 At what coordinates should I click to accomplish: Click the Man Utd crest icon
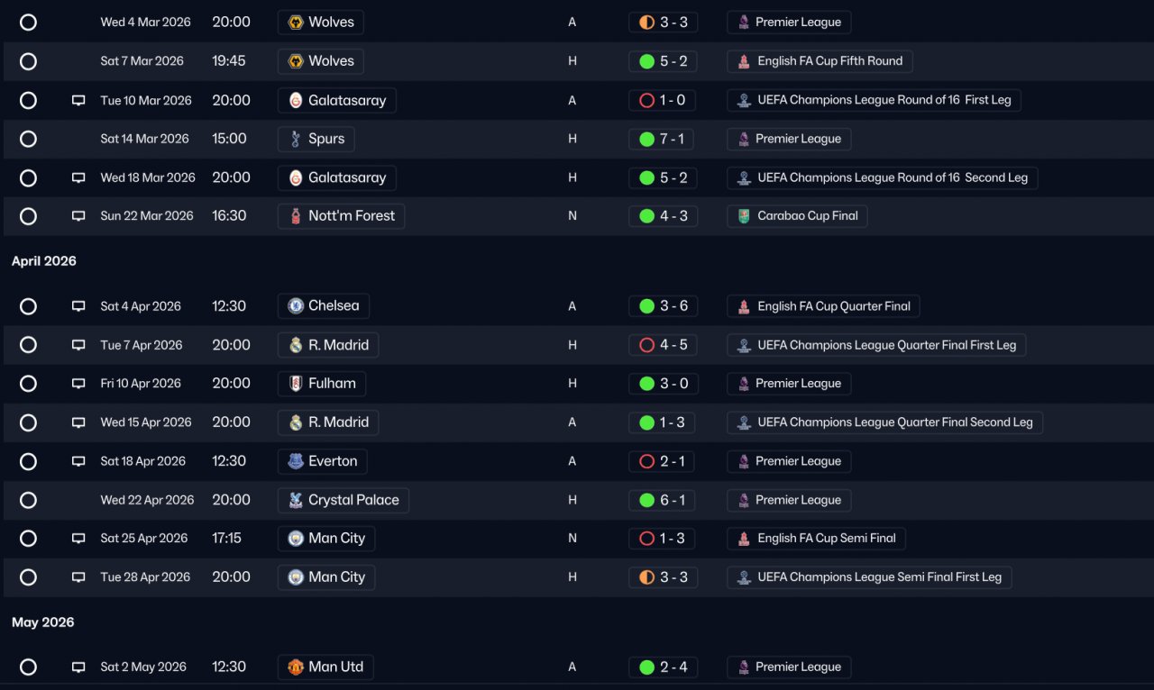(x=296, y=667)
